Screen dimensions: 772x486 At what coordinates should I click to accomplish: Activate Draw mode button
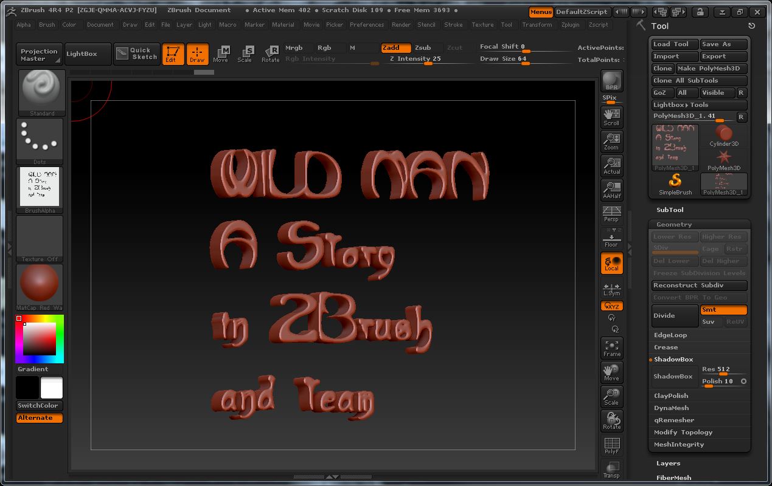[197, 53]
